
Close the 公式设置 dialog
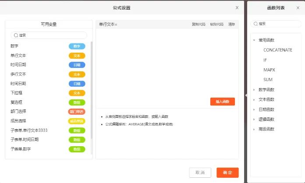[x=237, y=8]
